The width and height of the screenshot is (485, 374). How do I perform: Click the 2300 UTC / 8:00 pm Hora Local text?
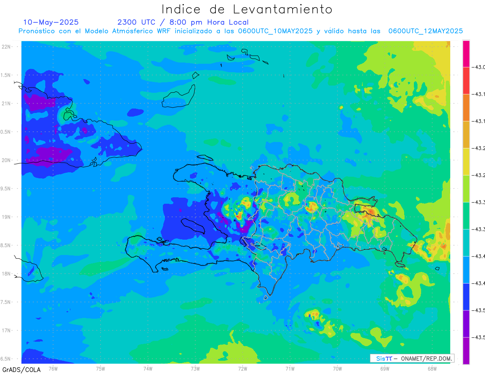183,22
